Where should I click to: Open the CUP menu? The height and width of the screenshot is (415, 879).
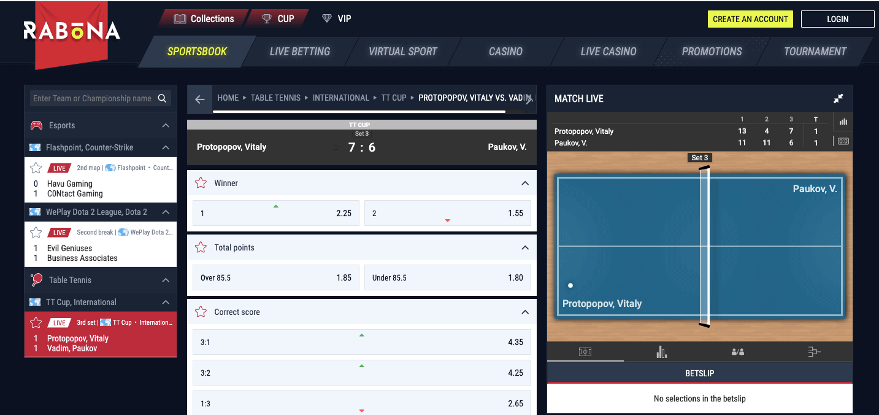tap(278, 18)
